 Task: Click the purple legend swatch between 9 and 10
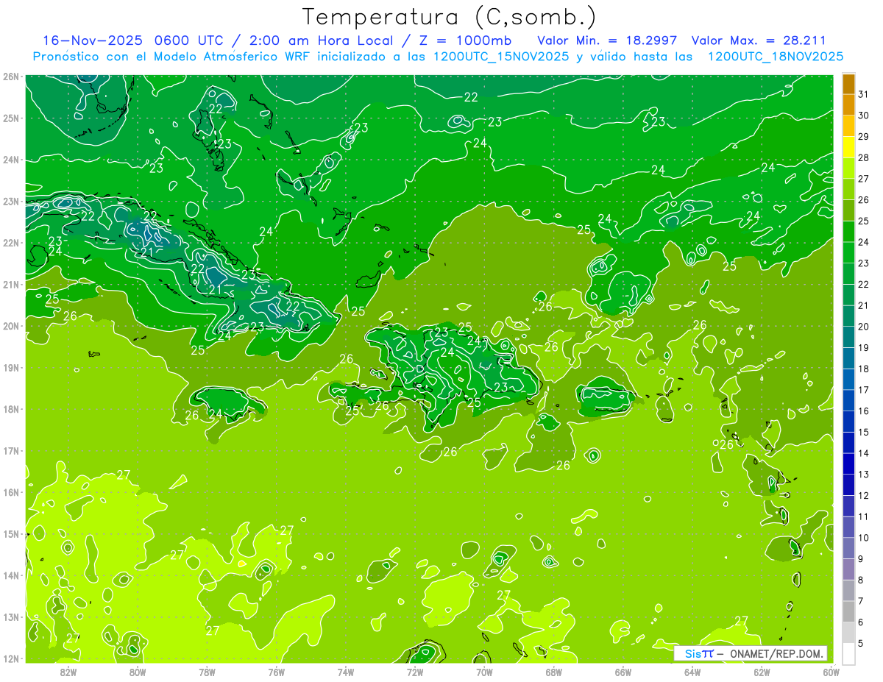(x=848, y=548)
